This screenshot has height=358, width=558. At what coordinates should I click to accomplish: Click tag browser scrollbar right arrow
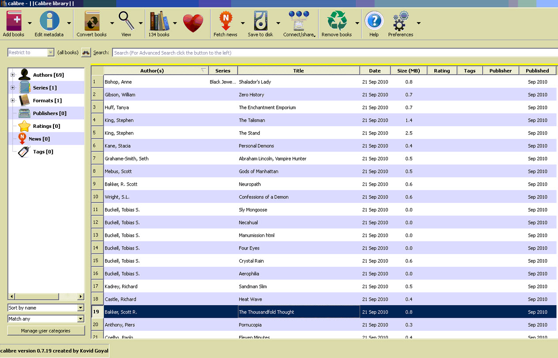80,297
